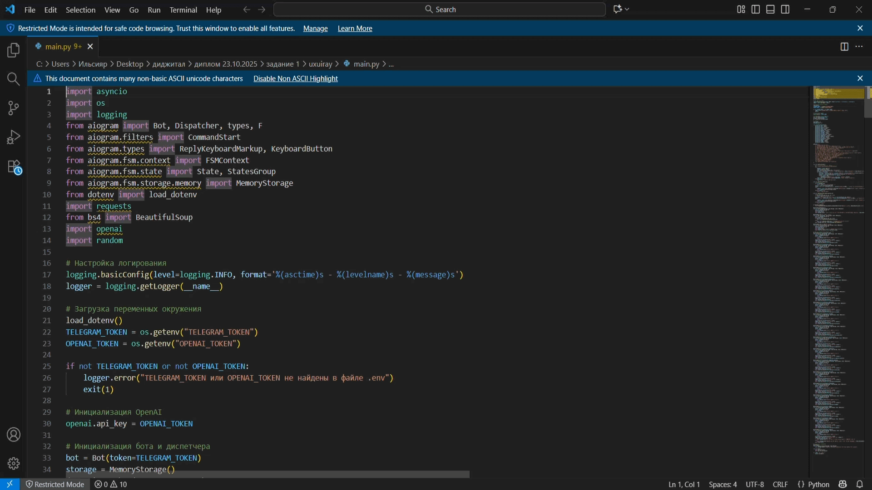Select the main.py editor tab

pyautogui.click(x=58, y=47)
